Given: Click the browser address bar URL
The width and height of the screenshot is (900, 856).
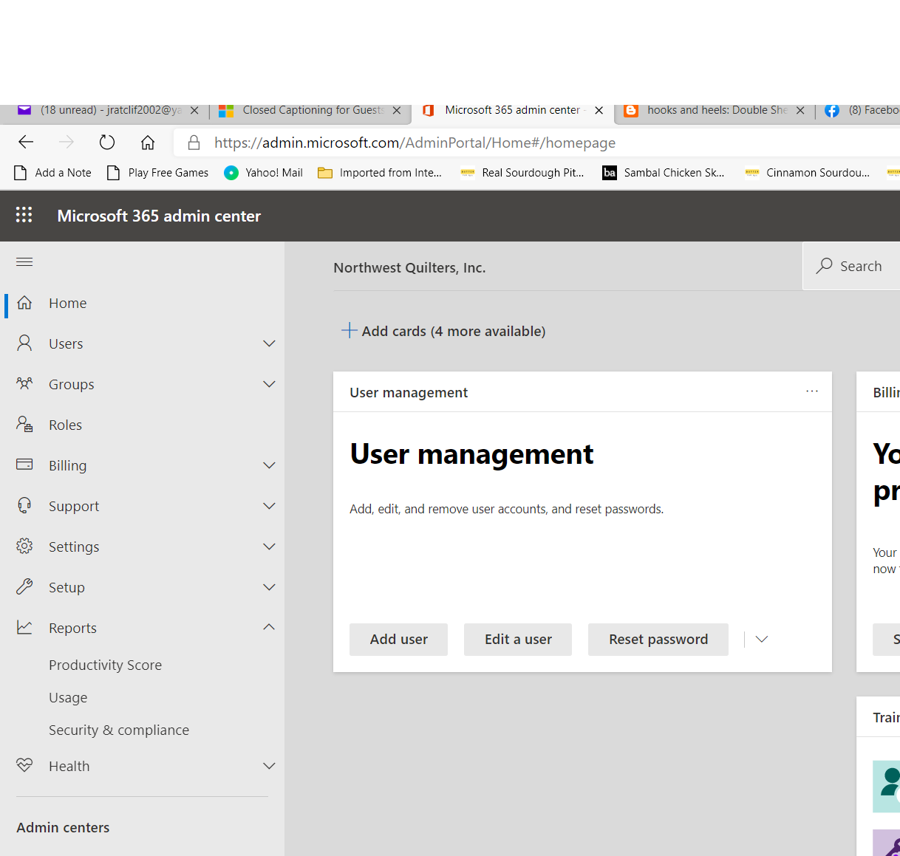Looking at the screenshot, I should pos(415,143).
